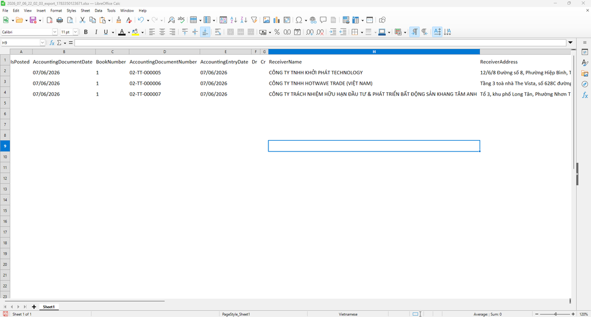Screen dimensions: 591x317
Task: Open the Borders dropdown arrow
Action: pyautogui.click(x=361, y=32)
